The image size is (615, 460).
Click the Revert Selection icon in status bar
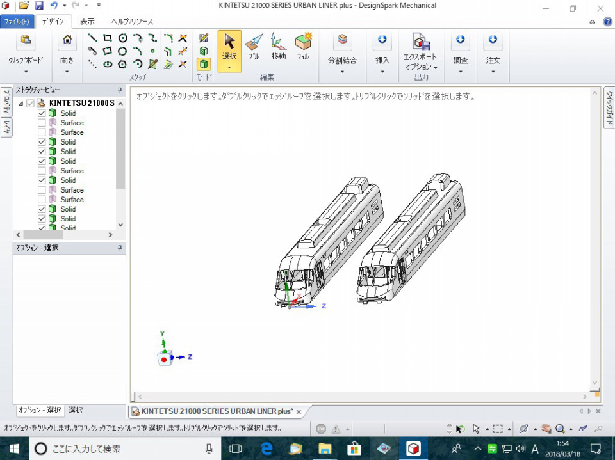pos(460,429)
